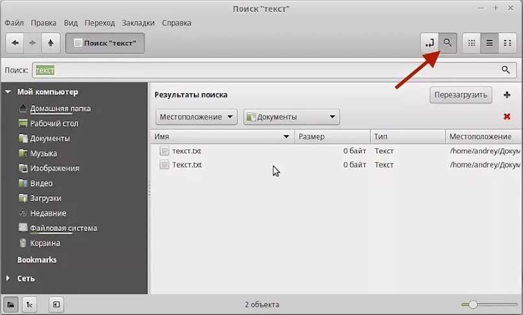Hide the sidebar using bottom icon
The width and height of the screenshot is (523, 315).
point(56,304)
